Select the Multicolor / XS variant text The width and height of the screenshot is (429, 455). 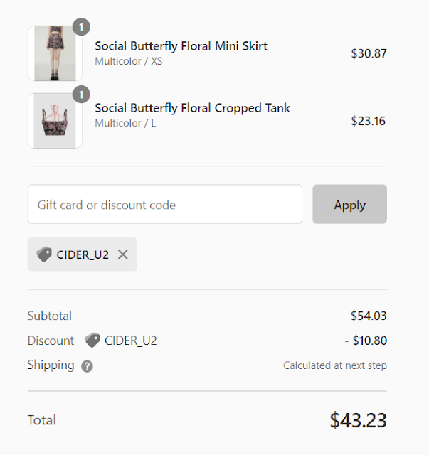point(129,62)
